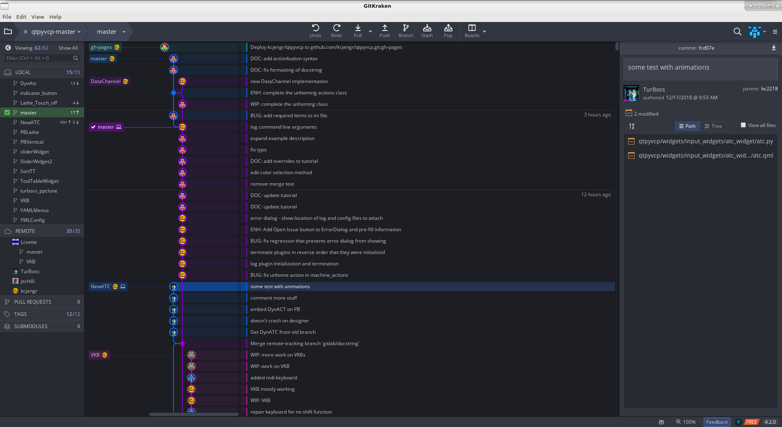This screenshot has width=782, height=427.
Task: Click the zoom 100% indicator
Action: [x=686, y=422]
